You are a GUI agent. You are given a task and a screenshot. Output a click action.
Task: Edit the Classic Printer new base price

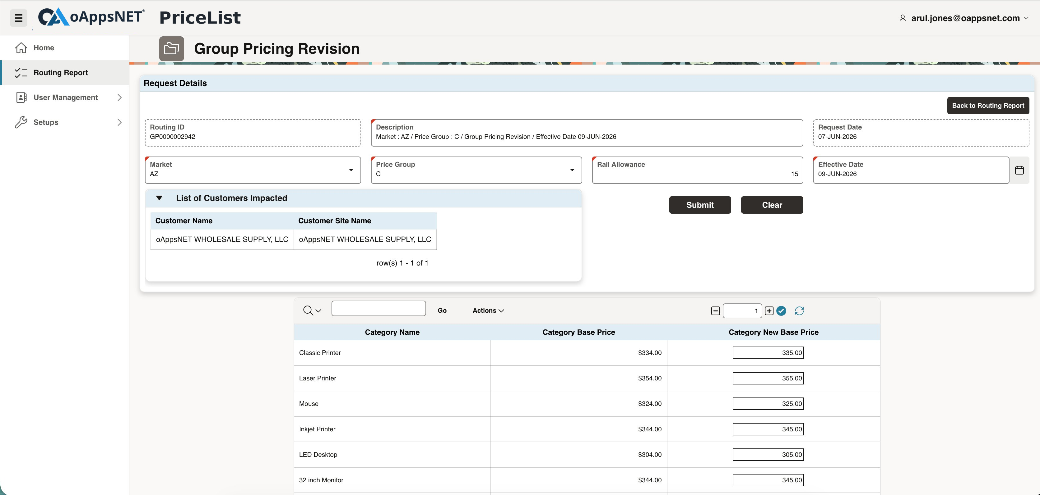(x=768, y=353)
